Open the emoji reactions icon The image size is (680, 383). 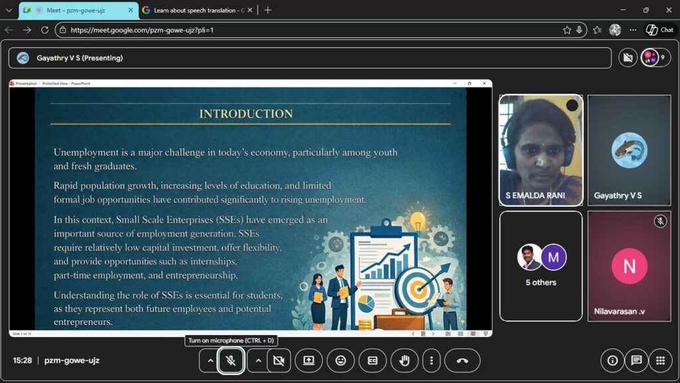(341, 360)
